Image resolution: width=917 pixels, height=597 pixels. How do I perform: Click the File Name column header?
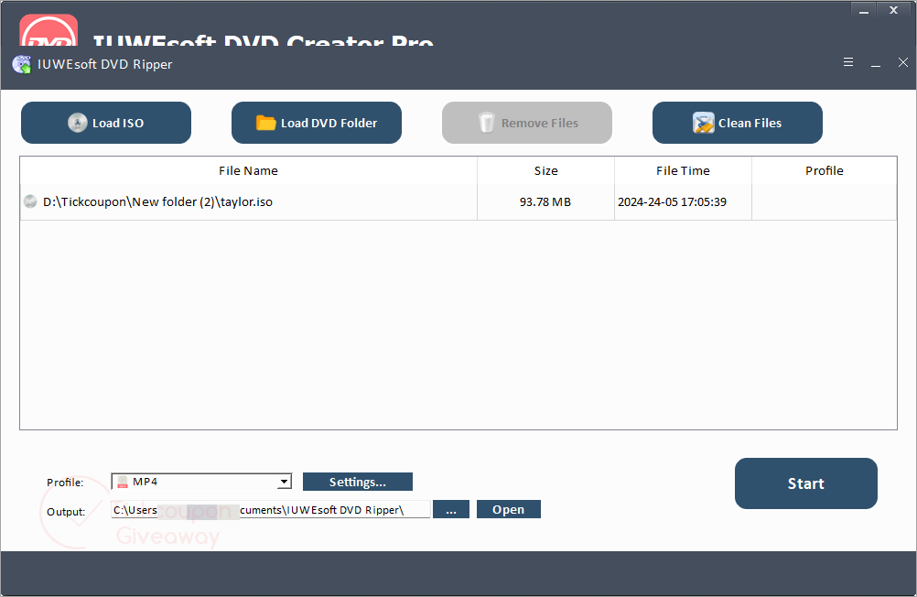[x=249, y=170]
